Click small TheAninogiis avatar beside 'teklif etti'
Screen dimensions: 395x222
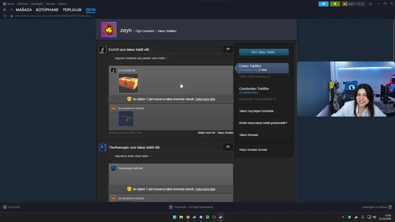point(114,168)
